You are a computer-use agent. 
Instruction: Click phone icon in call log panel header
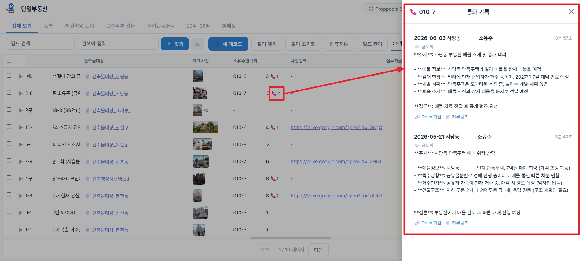[x=413, y=12]
